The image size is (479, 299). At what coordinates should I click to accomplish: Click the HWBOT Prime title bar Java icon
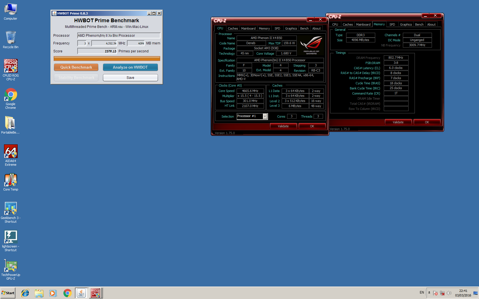pyautogui.click(x=54, y=13)
